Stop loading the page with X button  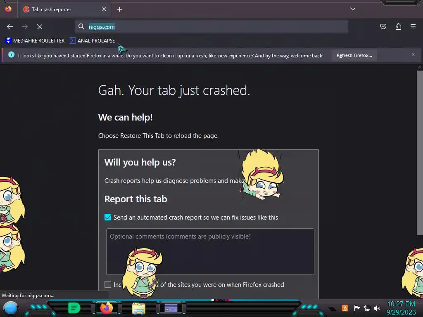tap(40, 27)
